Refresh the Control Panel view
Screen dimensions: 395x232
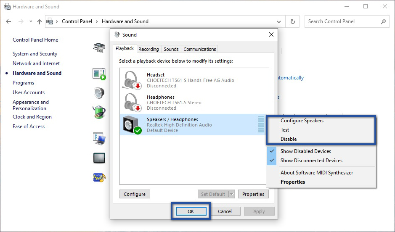tap(292, 21)
